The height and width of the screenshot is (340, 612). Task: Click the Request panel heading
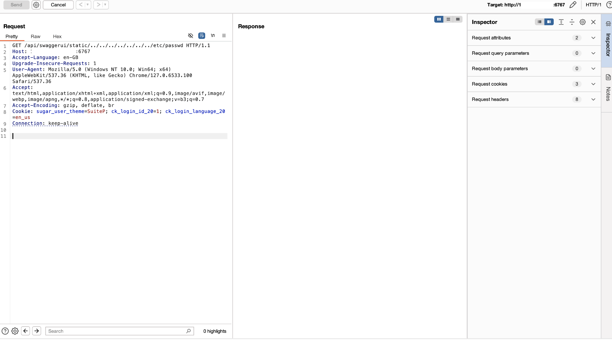[x=14, y=26]
